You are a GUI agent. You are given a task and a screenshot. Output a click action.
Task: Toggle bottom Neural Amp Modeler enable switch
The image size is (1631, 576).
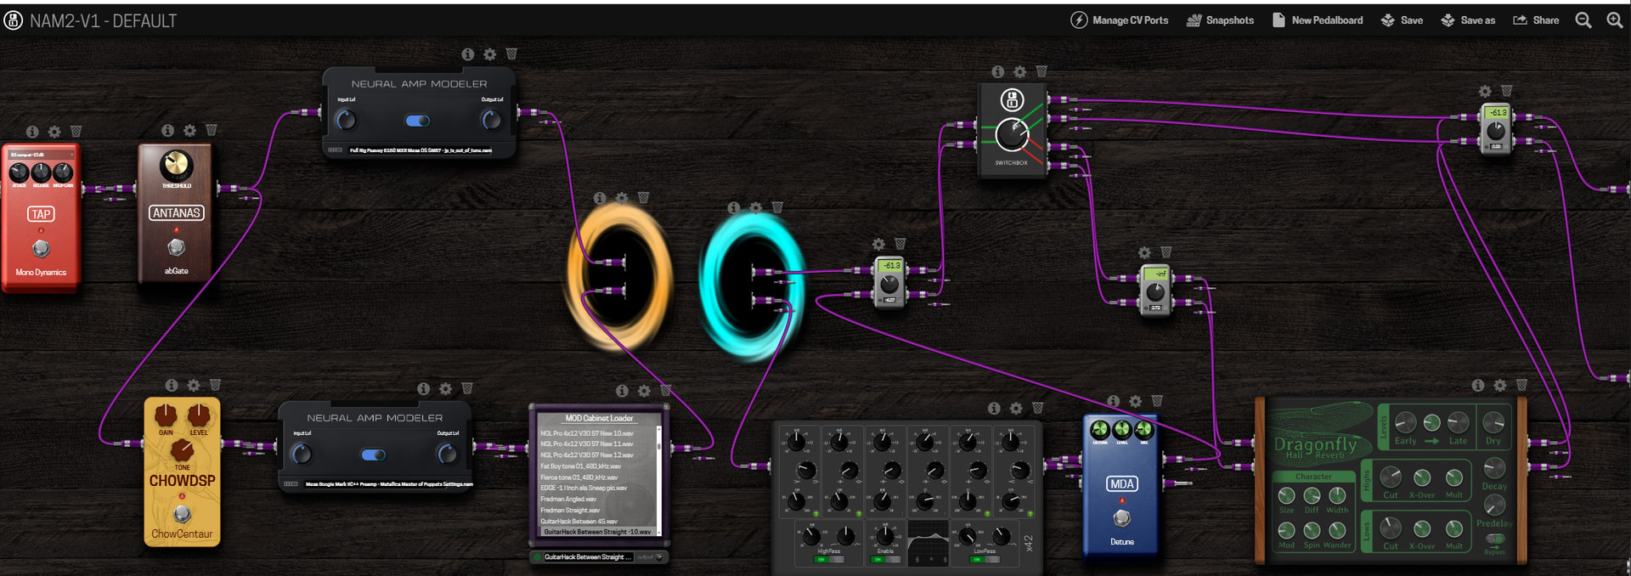click(373, 455)
